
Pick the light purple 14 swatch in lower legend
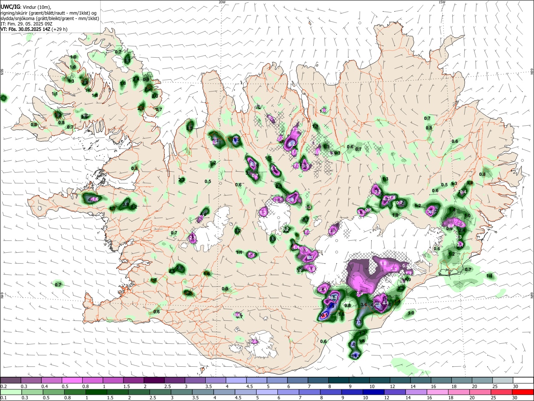click(x=416, y=392)
